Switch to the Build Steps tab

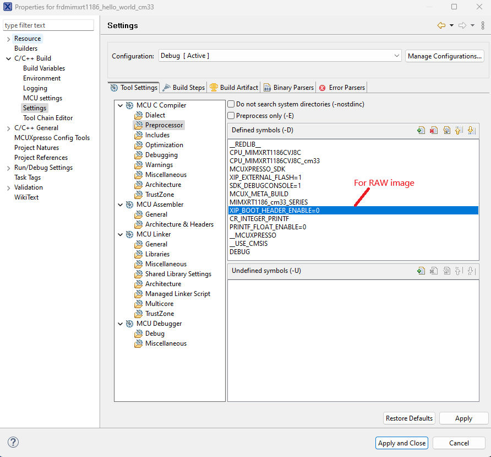click(x=184, y=88)
